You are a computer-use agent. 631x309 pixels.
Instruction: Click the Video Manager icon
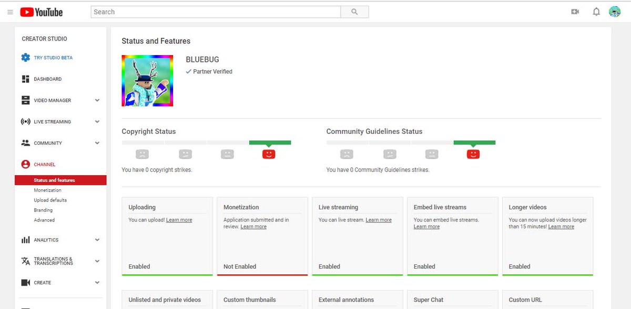[x=25, y=100]
